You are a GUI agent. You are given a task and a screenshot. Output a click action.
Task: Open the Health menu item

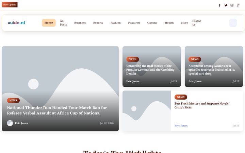point(169,23)
